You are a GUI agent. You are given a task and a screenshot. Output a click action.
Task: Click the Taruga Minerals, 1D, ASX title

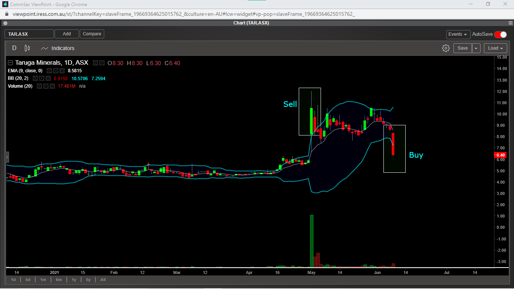pyautogui.click(x=52, y=63)
